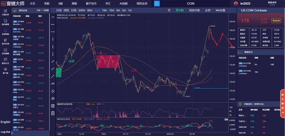The image size is (285, 136).
Task: Click the small icon at MACD panel corner
Action: 226,119
